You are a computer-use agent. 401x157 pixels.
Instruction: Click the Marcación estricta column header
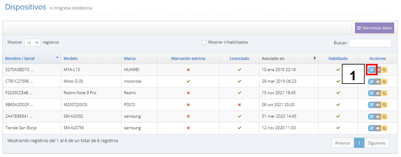[x=188, y=58]
